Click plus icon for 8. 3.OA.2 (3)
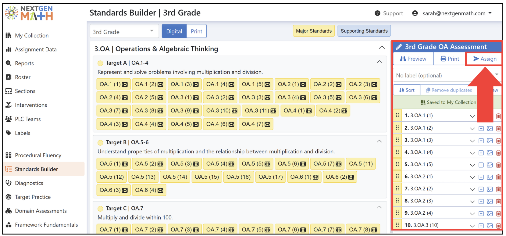The height and width of the screenshot is (236, 506). [481, 202]
